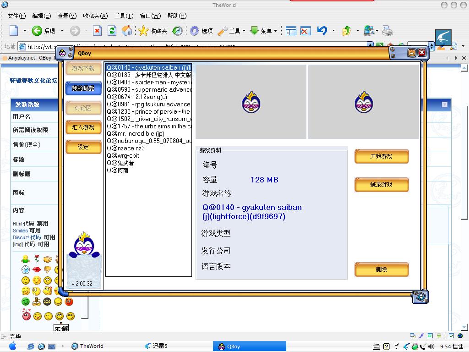Click the 迅雷5 taskbar item

(x=156, y=346)
